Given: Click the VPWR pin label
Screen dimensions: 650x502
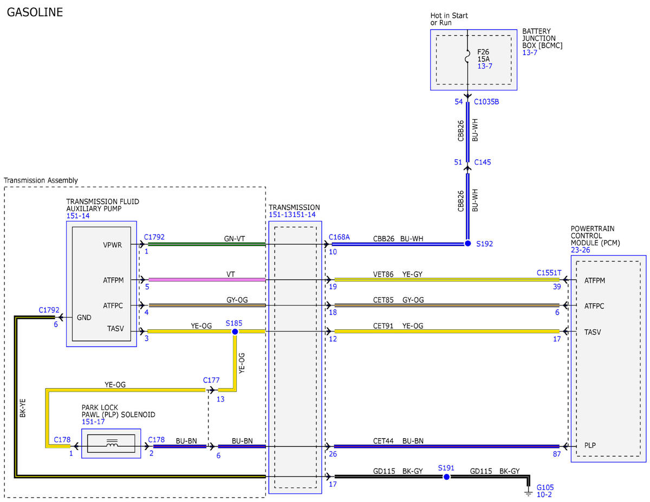Looking at the screenshot, I should click(x=112, y=245).
